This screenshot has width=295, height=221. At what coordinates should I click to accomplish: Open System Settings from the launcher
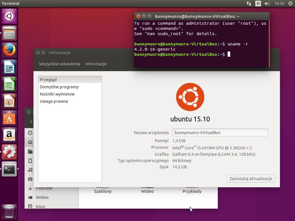pyautogui.click(x=9, y=152)
